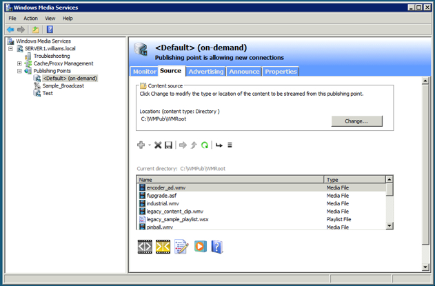Screen dimensions: 435x286
Task: Click the Up one level folder icon
Action: point(36,30)
